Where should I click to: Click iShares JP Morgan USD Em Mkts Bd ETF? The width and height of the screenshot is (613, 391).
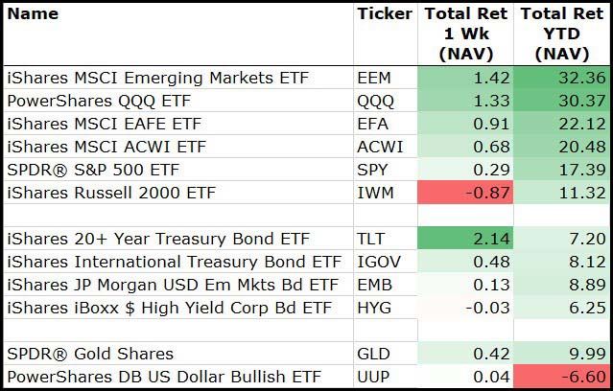[x=173, y=284]
